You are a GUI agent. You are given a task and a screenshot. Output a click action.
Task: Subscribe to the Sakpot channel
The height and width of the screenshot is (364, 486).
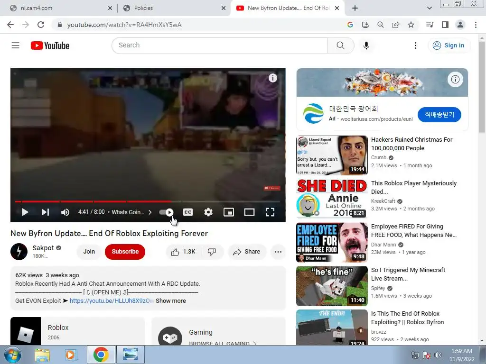[x=125, y=252]
